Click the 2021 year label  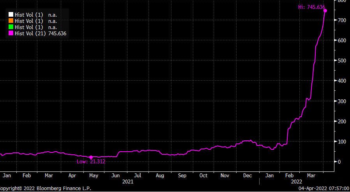coord(128,182)
